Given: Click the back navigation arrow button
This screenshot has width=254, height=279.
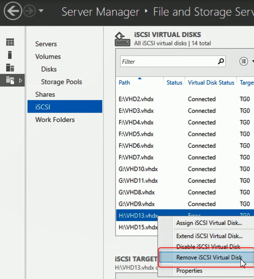Looking at the screenshot, I should [x=13, y=12].
